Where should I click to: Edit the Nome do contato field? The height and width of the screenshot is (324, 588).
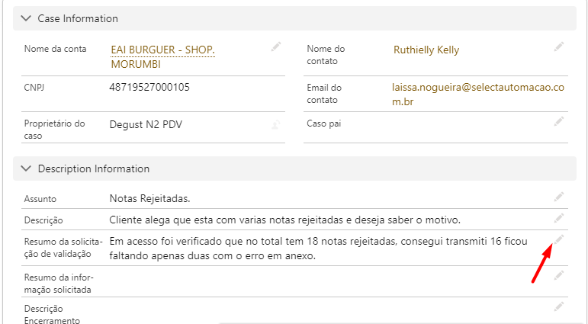click(559, 47)
